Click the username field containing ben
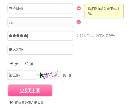131x108 pixels. click(40, 22)
